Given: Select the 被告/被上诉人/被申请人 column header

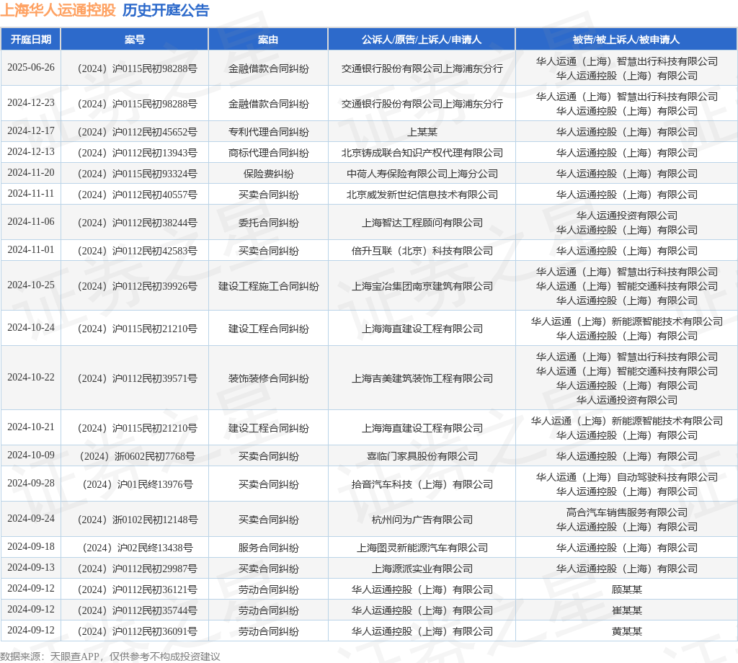Looking at the screenshot, I should [x=626, y=40].
